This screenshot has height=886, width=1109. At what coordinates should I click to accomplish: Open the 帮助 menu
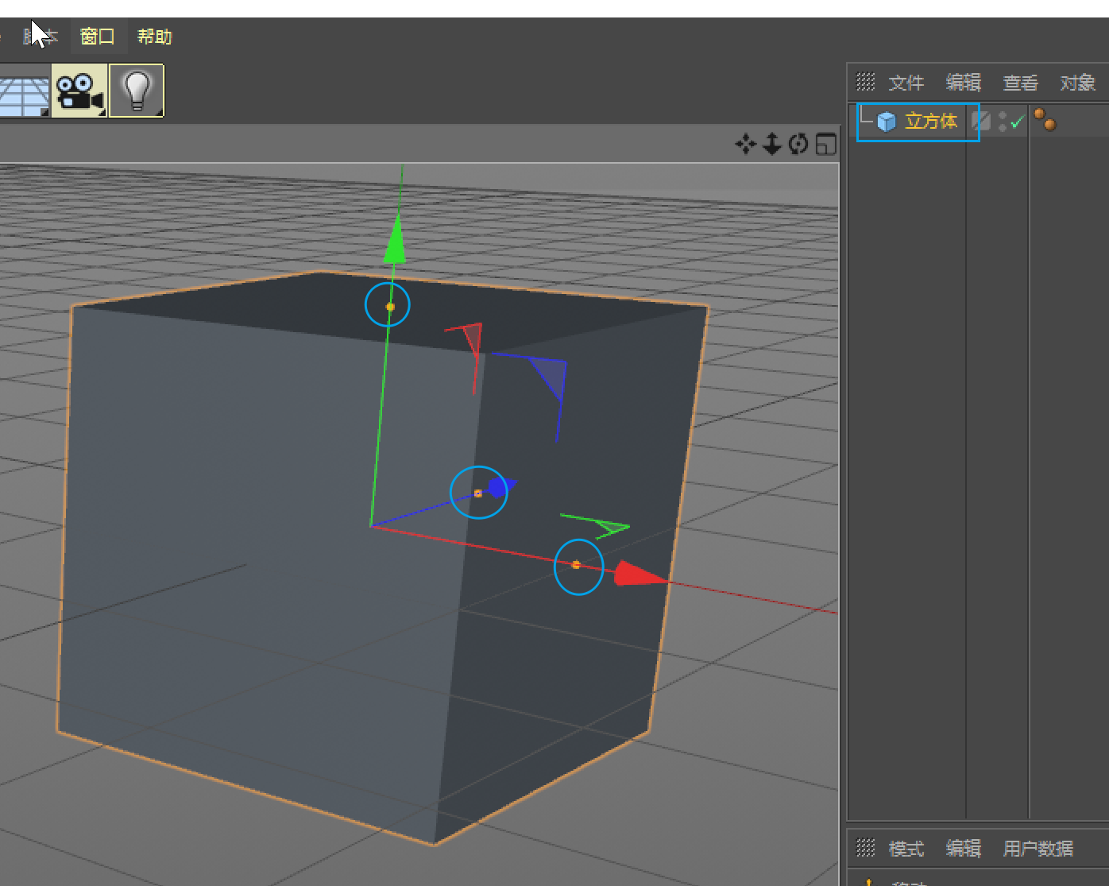(x=154, y=37)
